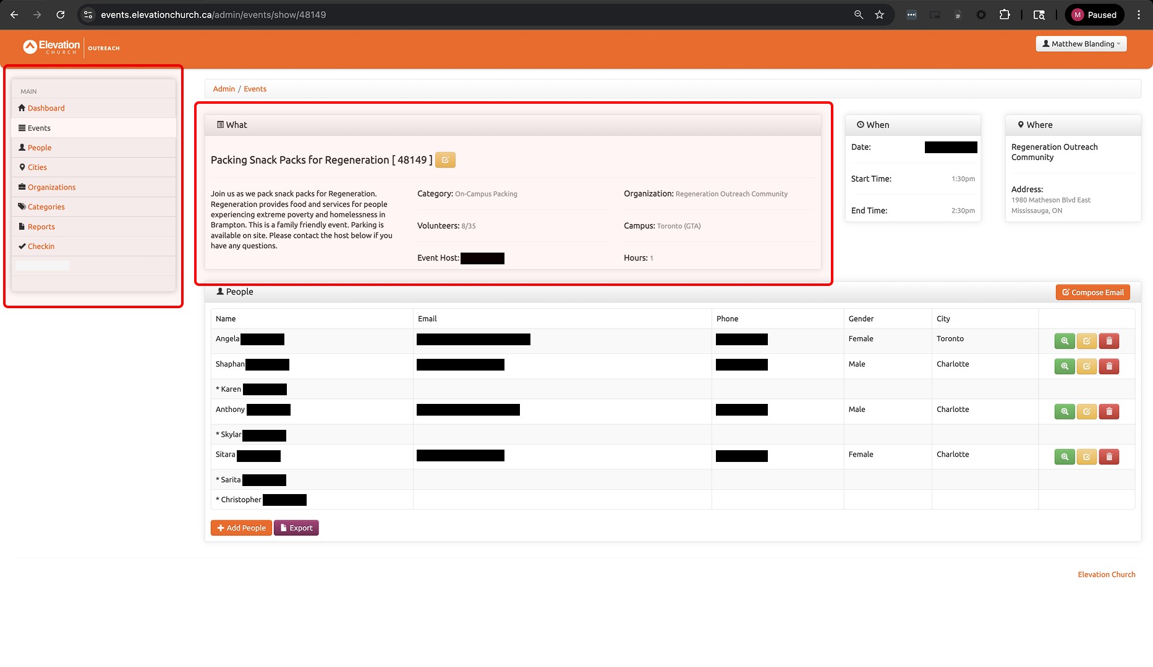Open Organizations in the sidebar
Image resolution: width=1153 pixels, height=667 pixels.
(x=51, y=187)
